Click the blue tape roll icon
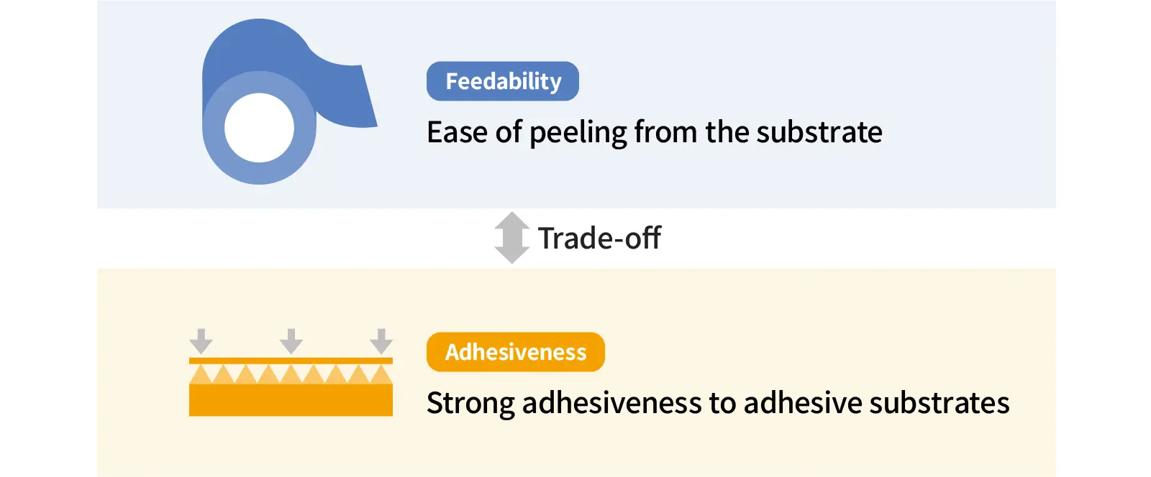The image size is (1151, 477). point(288,101)
